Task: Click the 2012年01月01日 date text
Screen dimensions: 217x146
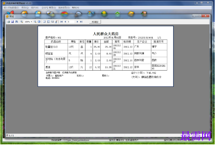Action: (x=112, y=38)
